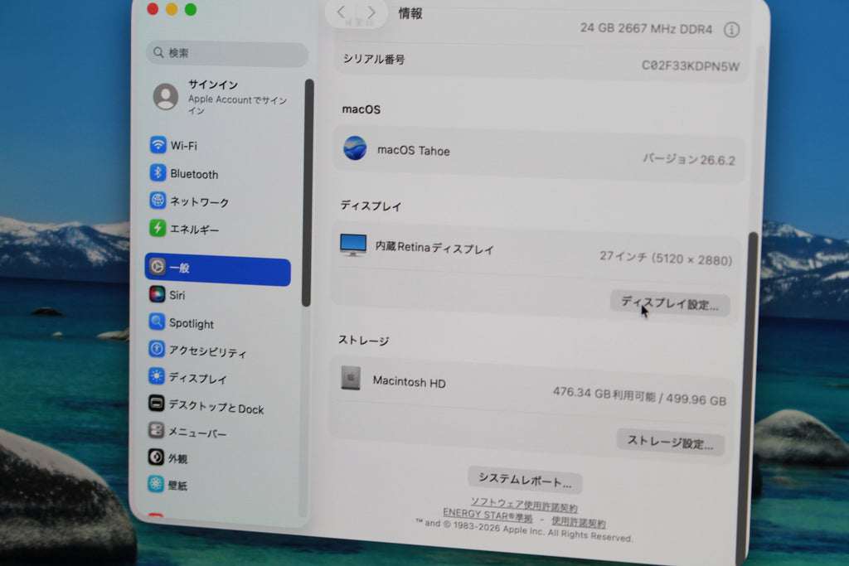Viewport: 849px width, 566px height.
Task: Open the Spotlight magnifier icon
Action: (157, 322)
